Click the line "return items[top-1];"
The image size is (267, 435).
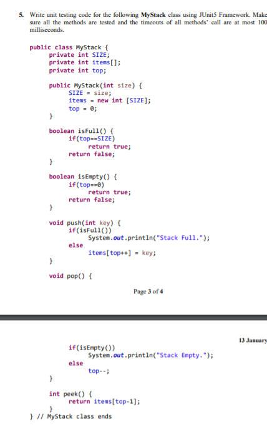[104, 401]
